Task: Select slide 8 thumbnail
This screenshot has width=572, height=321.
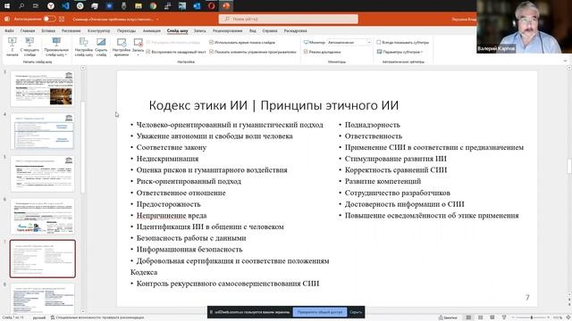Action: (43, 299)
